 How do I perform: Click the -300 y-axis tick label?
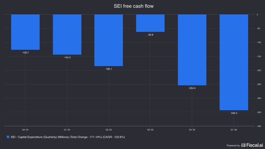[259, 98]
